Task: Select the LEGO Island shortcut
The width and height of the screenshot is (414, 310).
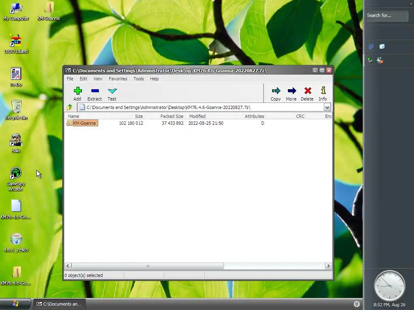Action: tap(16, 41)
